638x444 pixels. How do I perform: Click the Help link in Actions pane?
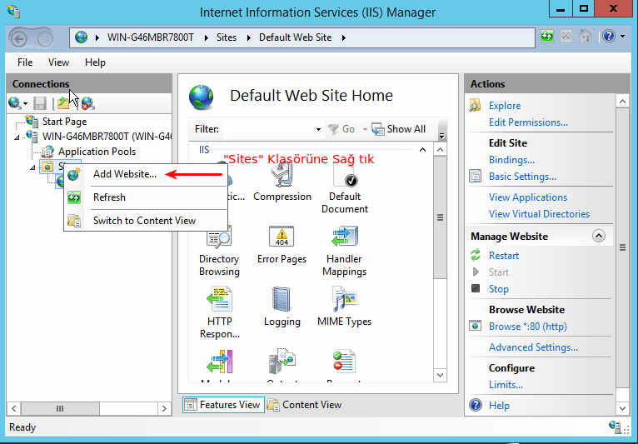(x=499, y=406)
